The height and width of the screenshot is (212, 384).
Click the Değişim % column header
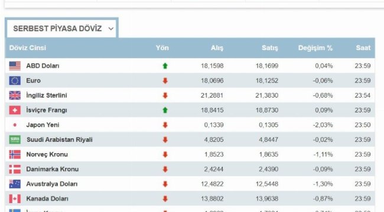pyautogui.click(x=315, y=48)
